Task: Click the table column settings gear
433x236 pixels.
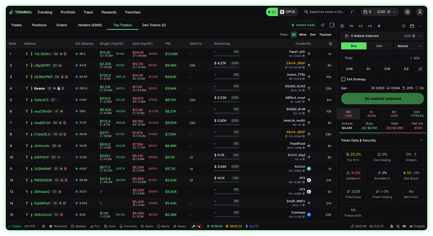Action: tap(330, 44)
